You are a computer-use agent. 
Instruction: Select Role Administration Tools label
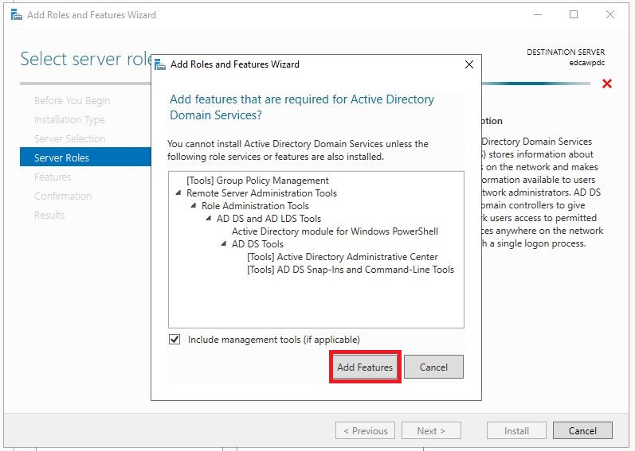[x=255, y=206]
